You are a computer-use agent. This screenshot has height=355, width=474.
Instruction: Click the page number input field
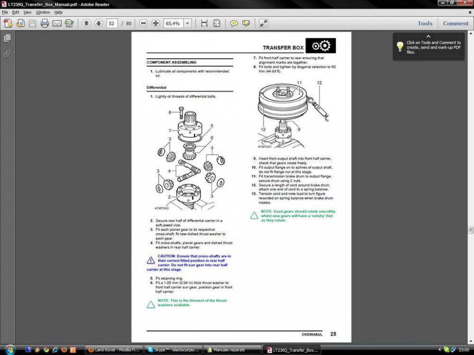(x=112, y=23)
